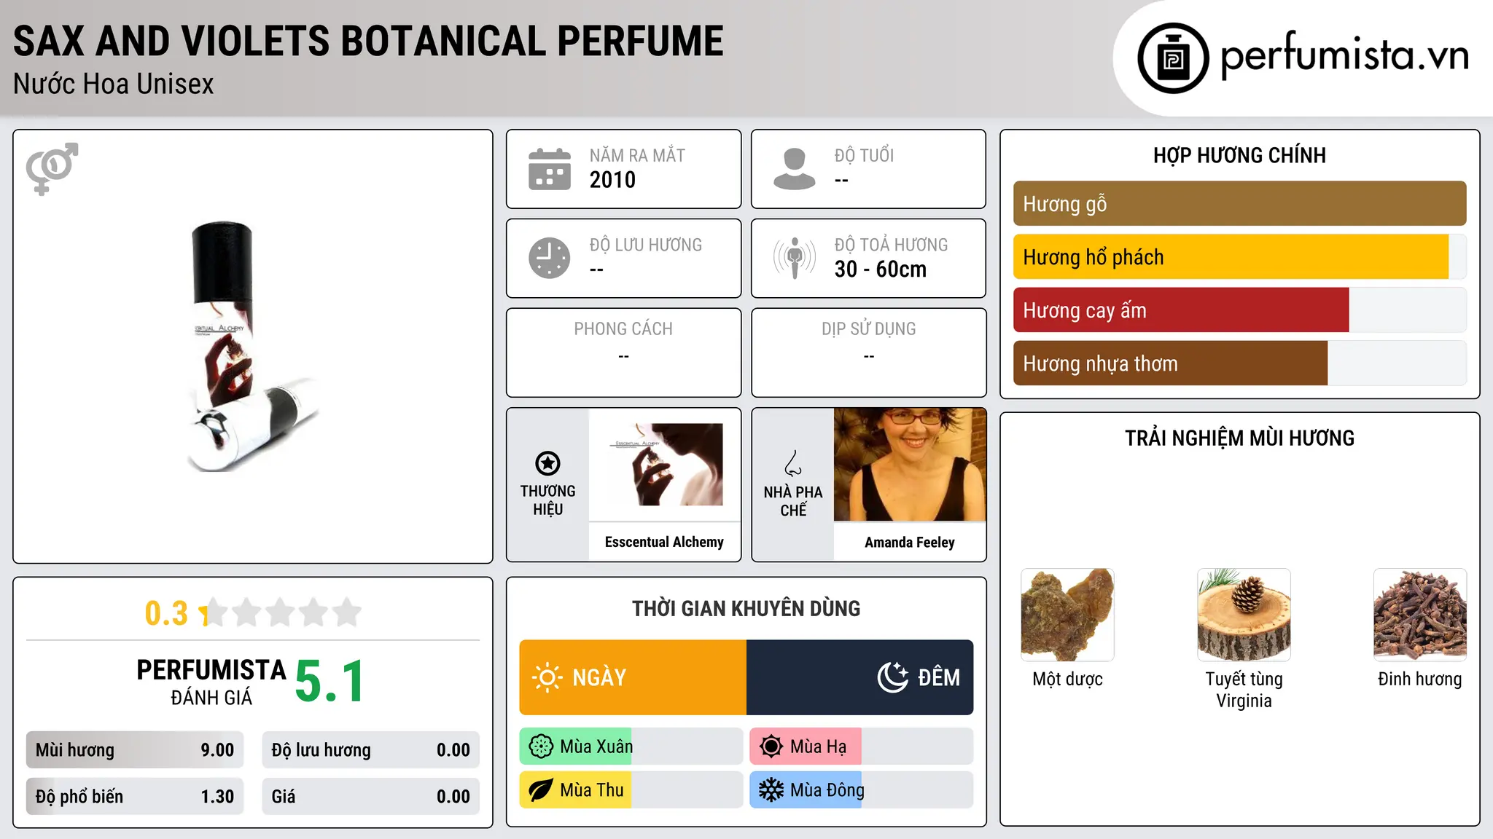Click the Amanda Feeley portrait photo
The height and width of the screenshot is (839, 1493).
pos(910,465)
